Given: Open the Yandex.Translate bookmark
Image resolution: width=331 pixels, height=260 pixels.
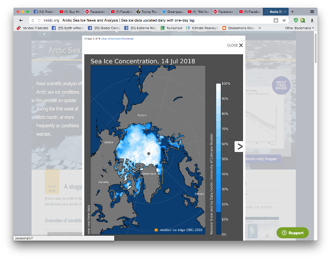Looking at the screenshot, I should click(x=33, y=28).
